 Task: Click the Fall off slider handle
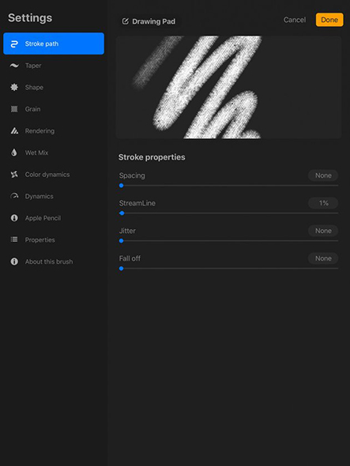click(x=122, y=269)
